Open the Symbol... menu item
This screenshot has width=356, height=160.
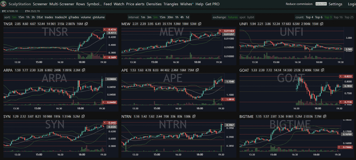pyautogui.click(x=94, y=4)
